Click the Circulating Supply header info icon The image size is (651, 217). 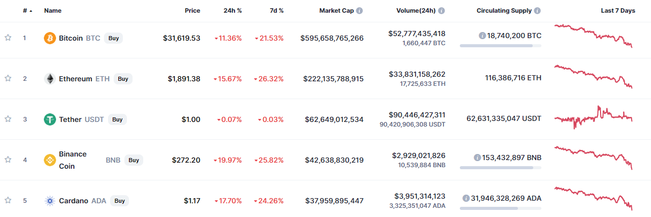click(x=537, y=11)
